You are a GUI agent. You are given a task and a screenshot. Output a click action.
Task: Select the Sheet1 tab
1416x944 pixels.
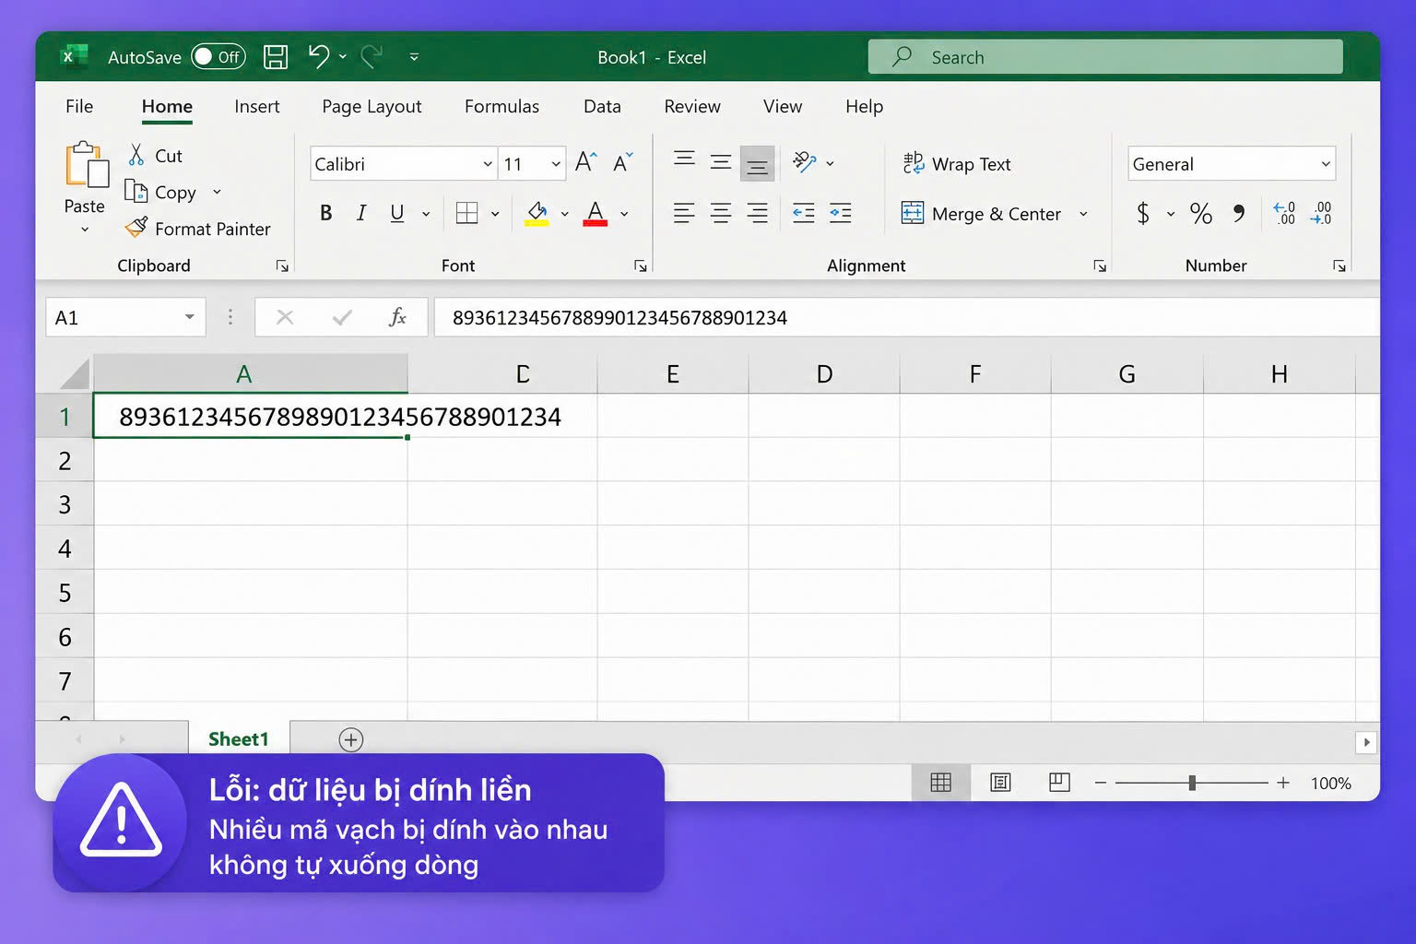[239, 739]
